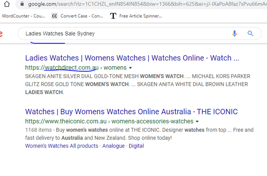
Task: Click the magnifier search button
Action: coord(250,33)
